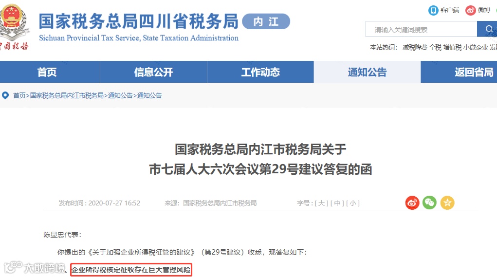Click breadcrumb link 国家税务总局内江市税务局

[x=67, y=95]
